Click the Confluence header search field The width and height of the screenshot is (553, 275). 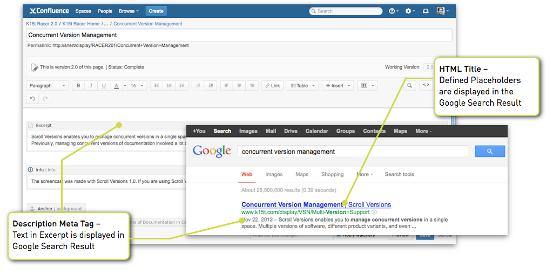[x=346, y=11]
